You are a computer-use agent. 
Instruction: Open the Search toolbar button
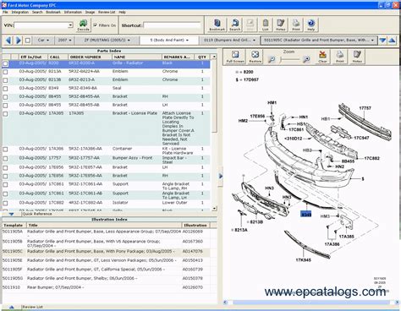point(234,25)
